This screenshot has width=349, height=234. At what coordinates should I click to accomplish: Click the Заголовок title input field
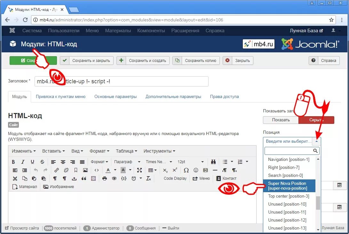coord(122,81)
